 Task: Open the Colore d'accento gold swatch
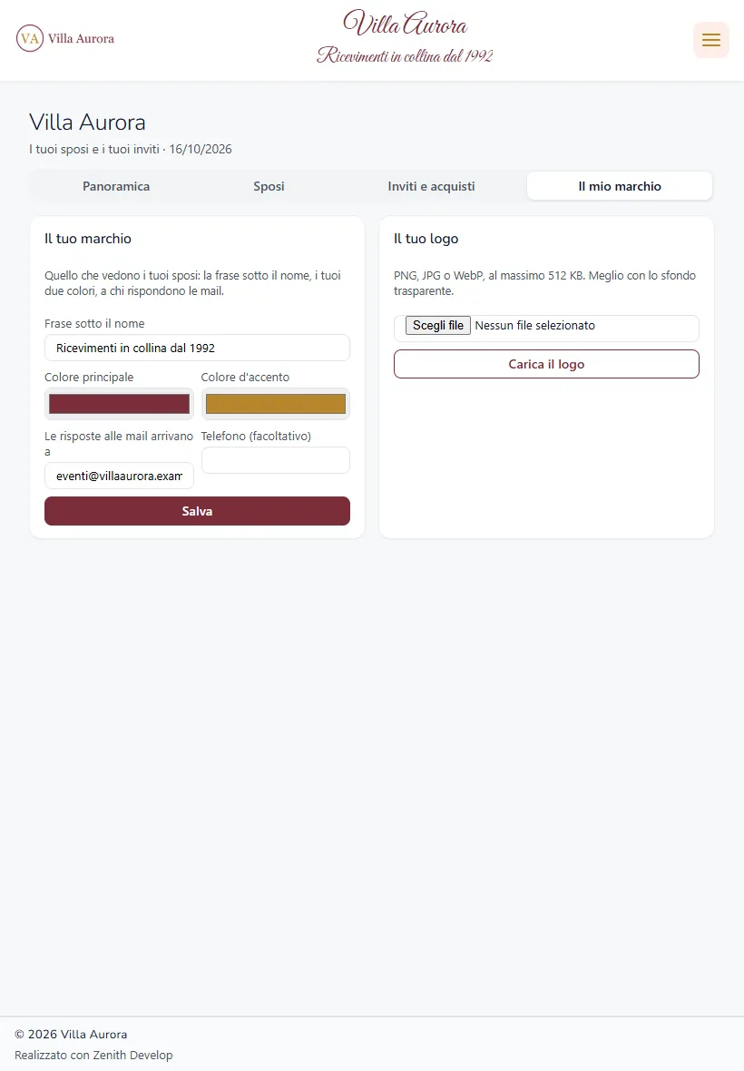[x=276, y=404]
